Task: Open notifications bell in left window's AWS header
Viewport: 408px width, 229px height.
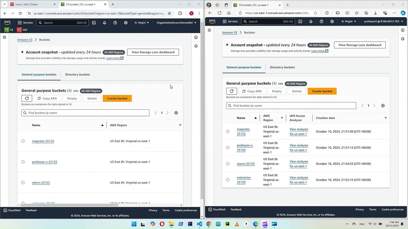Action: click(x=104, y=23)
